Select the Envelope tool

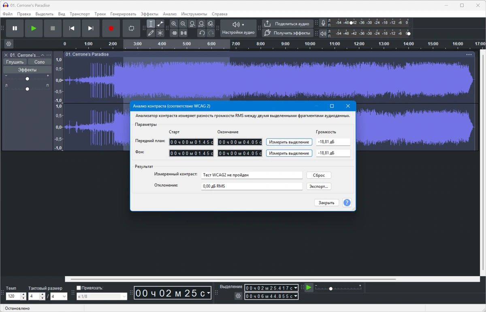(x=160, y=24)
